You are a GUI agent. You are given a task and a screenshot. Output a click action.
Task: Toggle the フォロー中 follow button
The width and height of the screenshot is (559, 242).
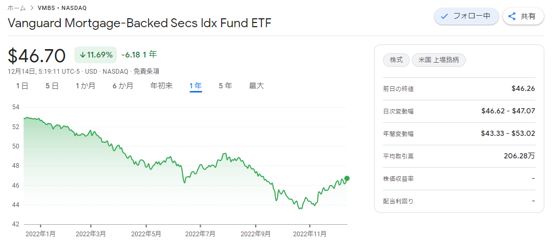click(466, 16)
